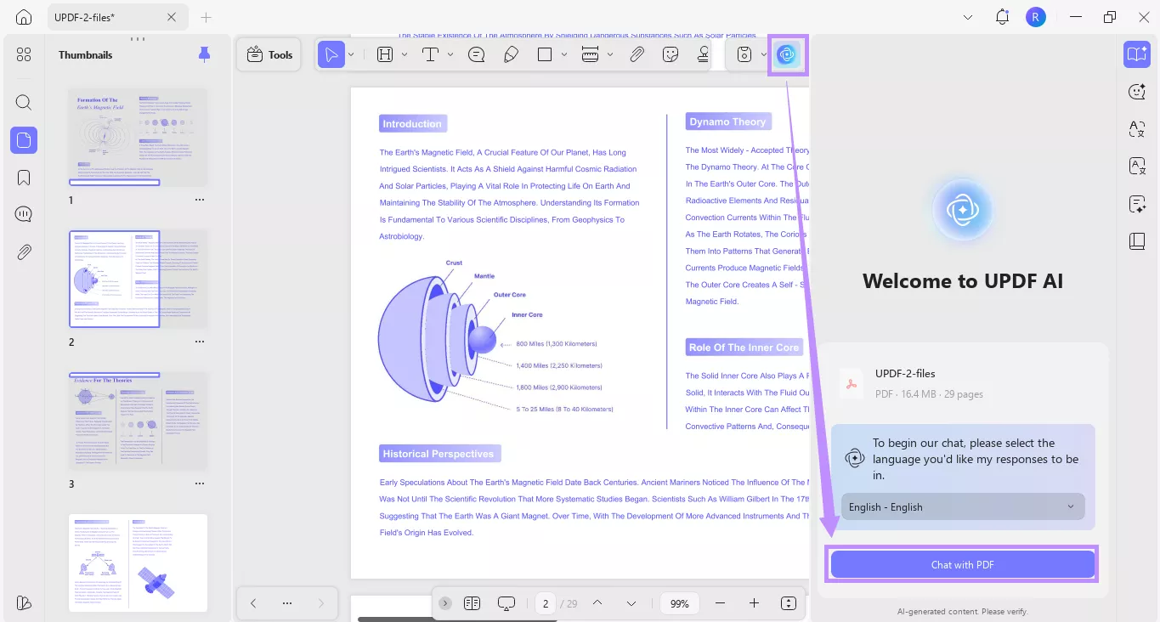The image size is (1160, 622).
Task: Expand the Text tool dropdown arrow
Action: point(450,54)
